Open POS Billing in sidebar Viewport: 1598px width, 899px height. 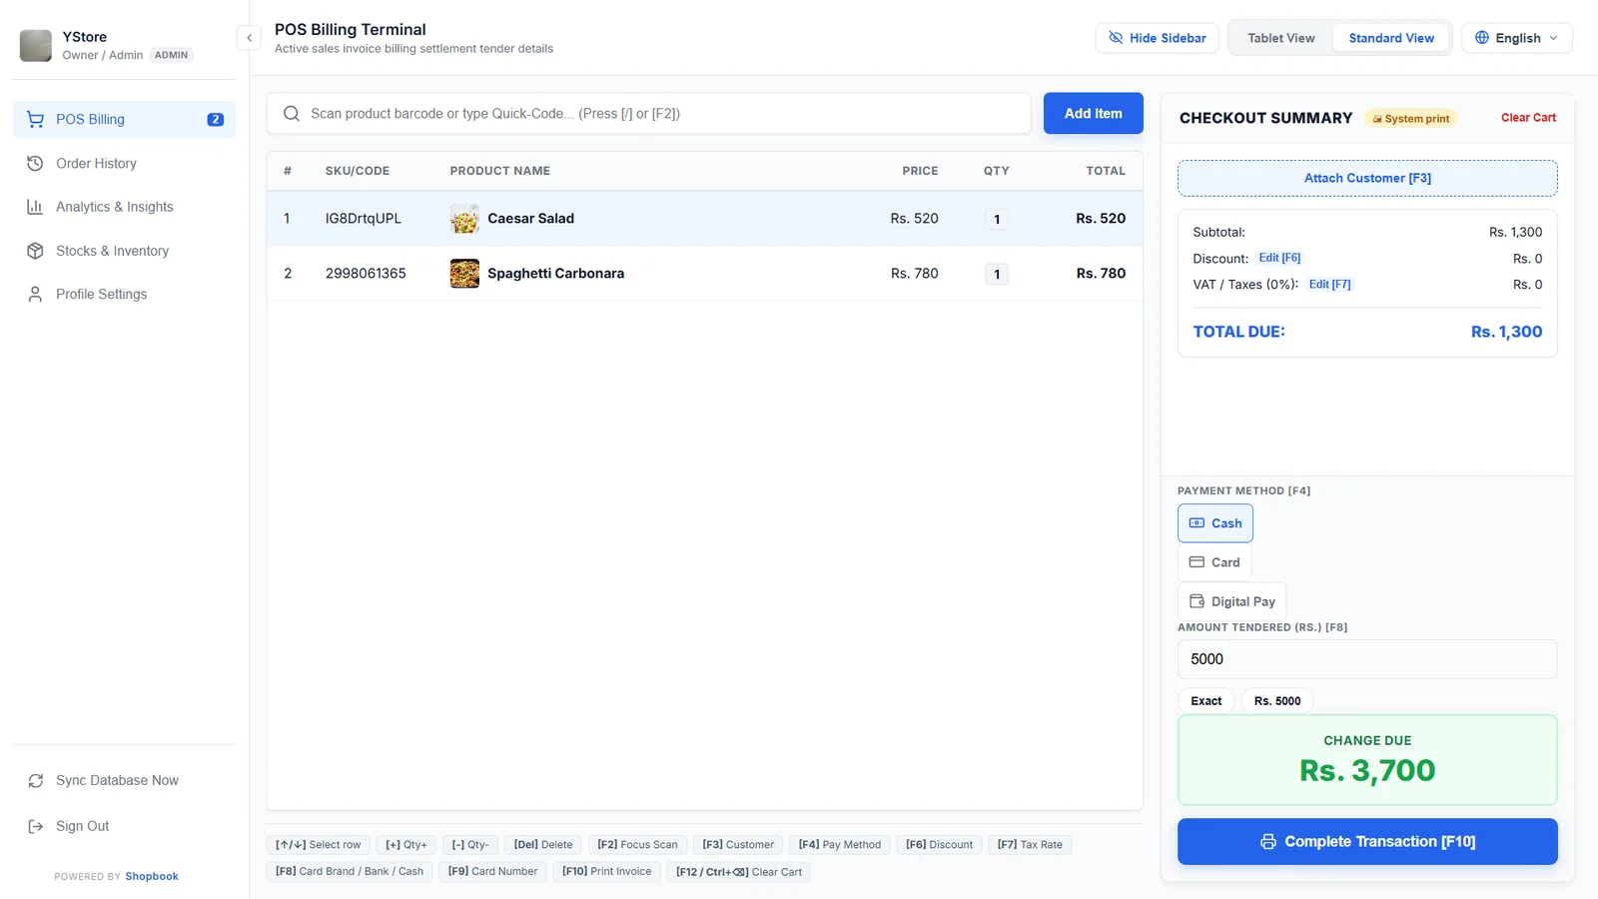click(x=124, y=119)
